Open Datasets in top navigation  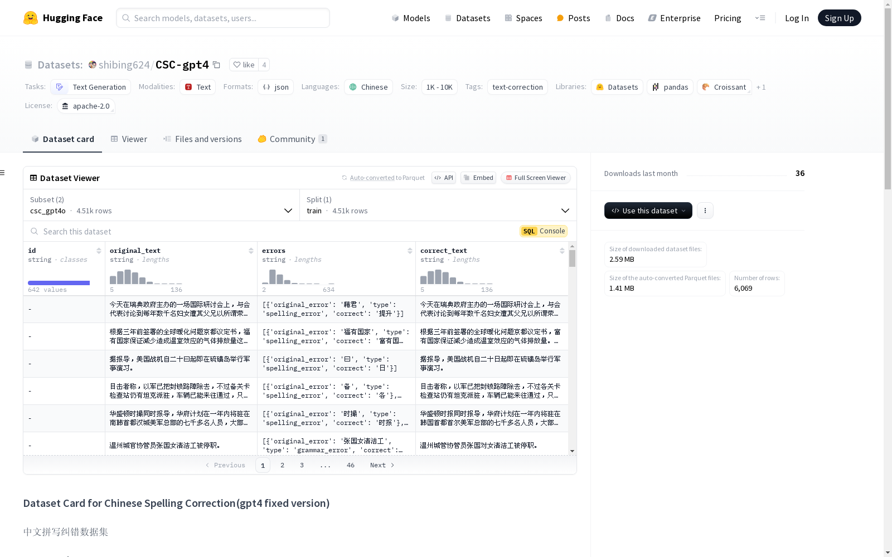[x=467, y=18]
